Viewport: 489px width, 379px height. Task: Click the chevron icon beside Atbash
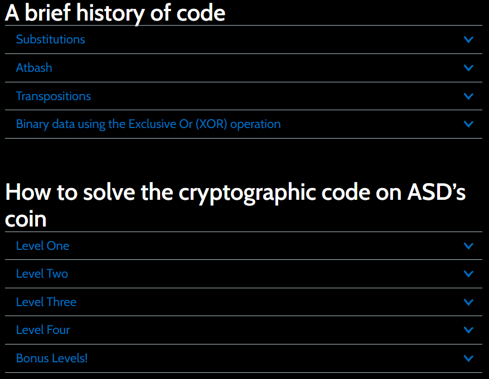click(468, 68)
